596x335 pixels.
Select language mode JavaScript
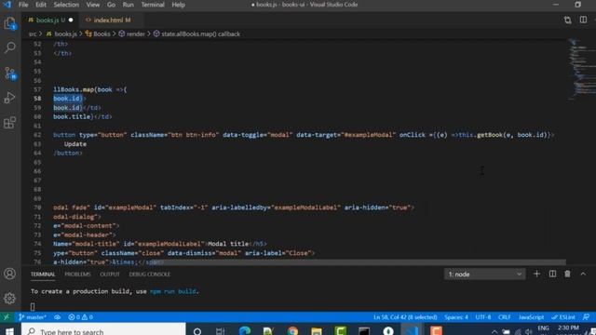(x=531, y=317)
